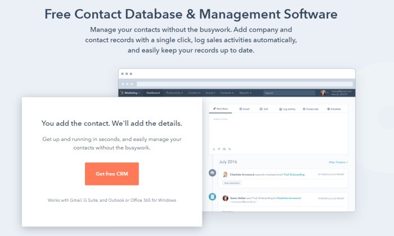Open the Schedule tab
The image size is (394, 236).
334,109
